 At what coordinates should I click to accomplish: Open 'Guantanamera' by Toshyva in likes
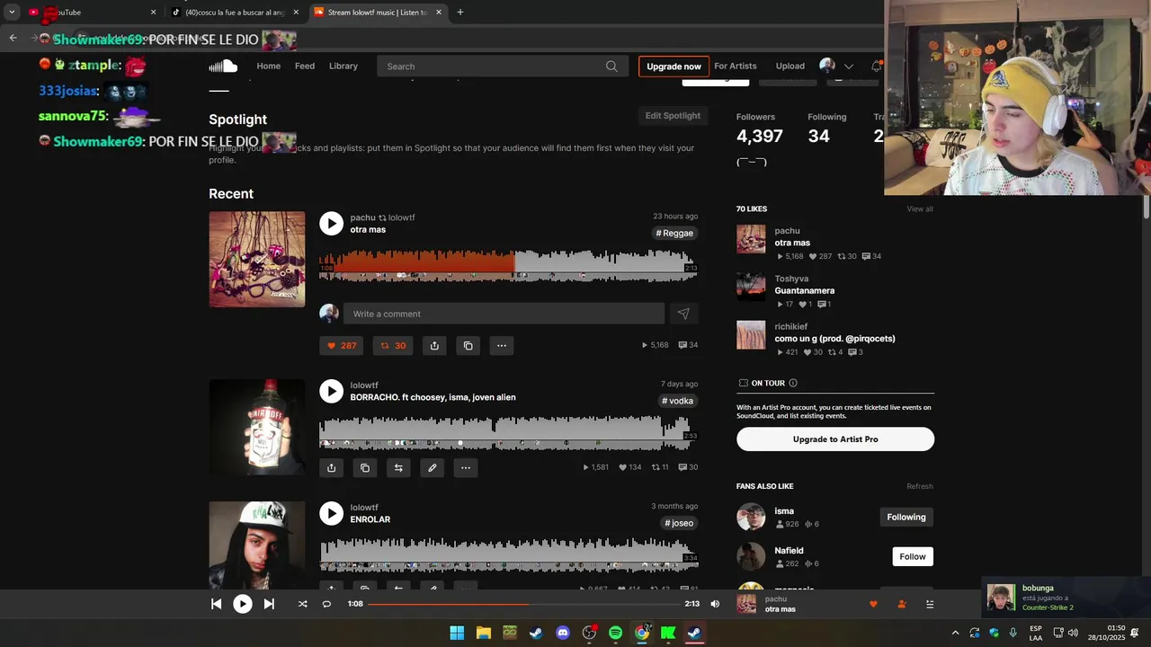(804, 290)
